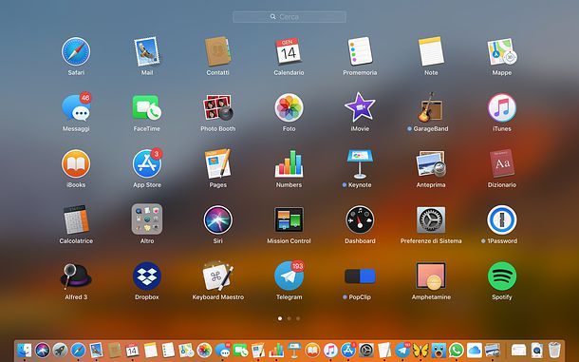This screenshot has height=362, width=579.
Task: Open Numbers in the Launchpad grid
Action: point(289,163)
